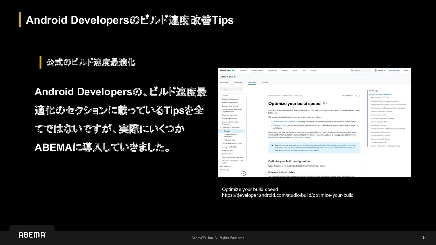Switch to the Jetpack tab
Image resolution: width=436 pixels, height=245 pixels.
coord(285,71)
